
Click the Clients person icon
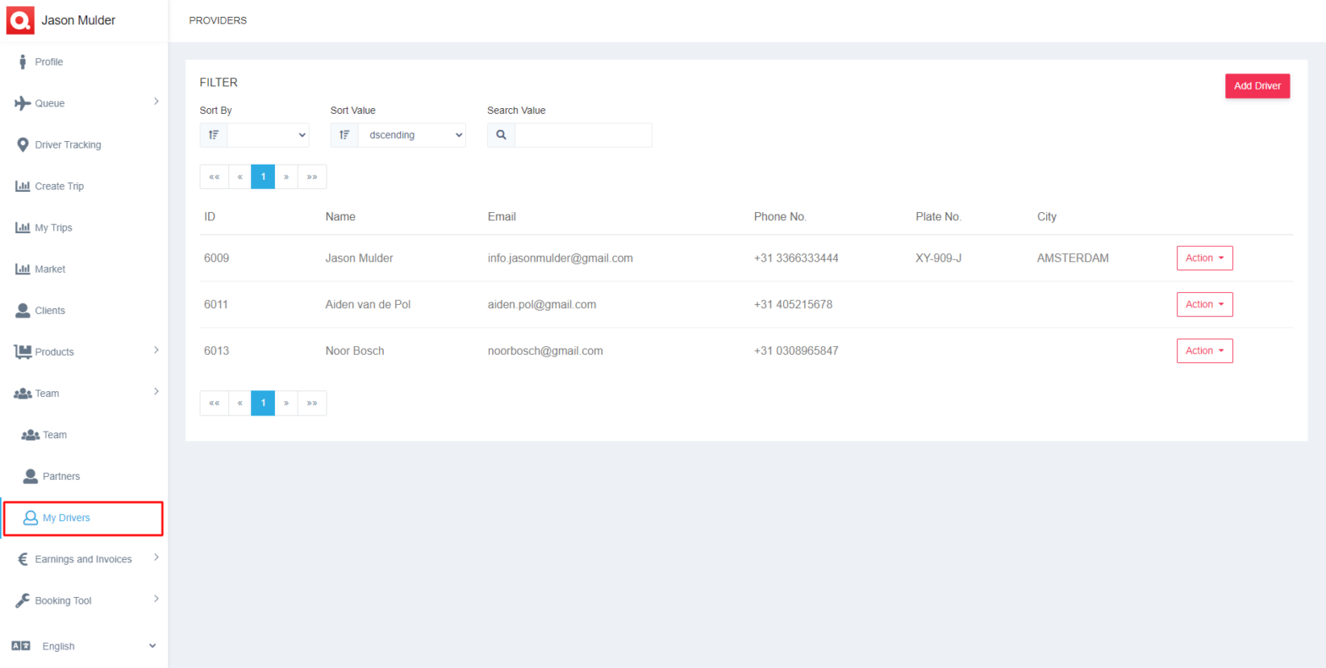pyautogui.click(x=23, y=311)
